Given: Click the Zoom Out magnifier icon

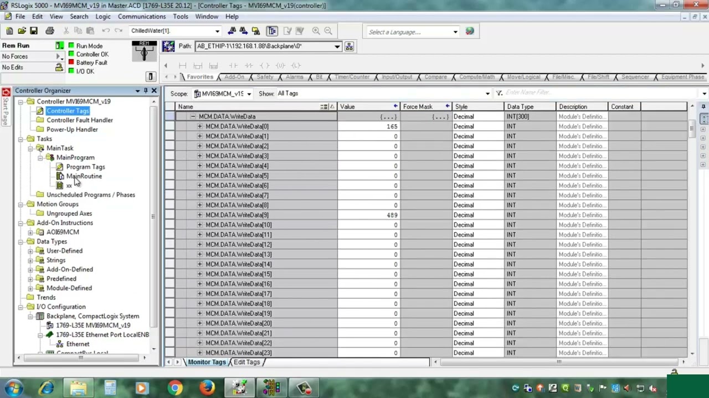Looking at the screenshot, I should pyautogui.click(x=328, y=31).
